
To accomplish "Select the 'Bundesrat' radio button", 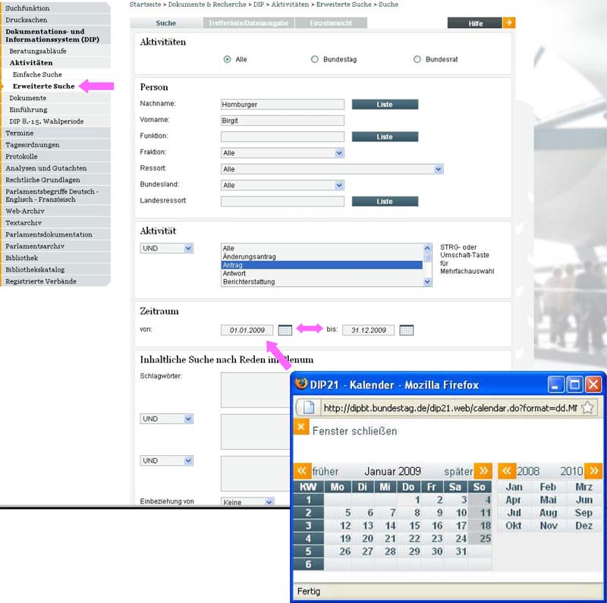I will (x=417, y=59).
